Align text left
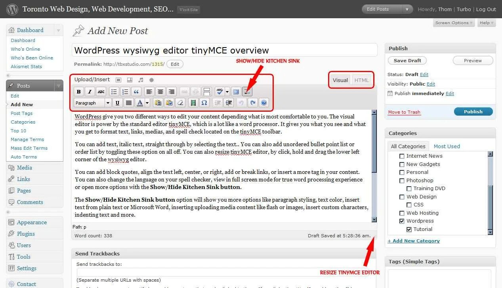 point(149,92)
